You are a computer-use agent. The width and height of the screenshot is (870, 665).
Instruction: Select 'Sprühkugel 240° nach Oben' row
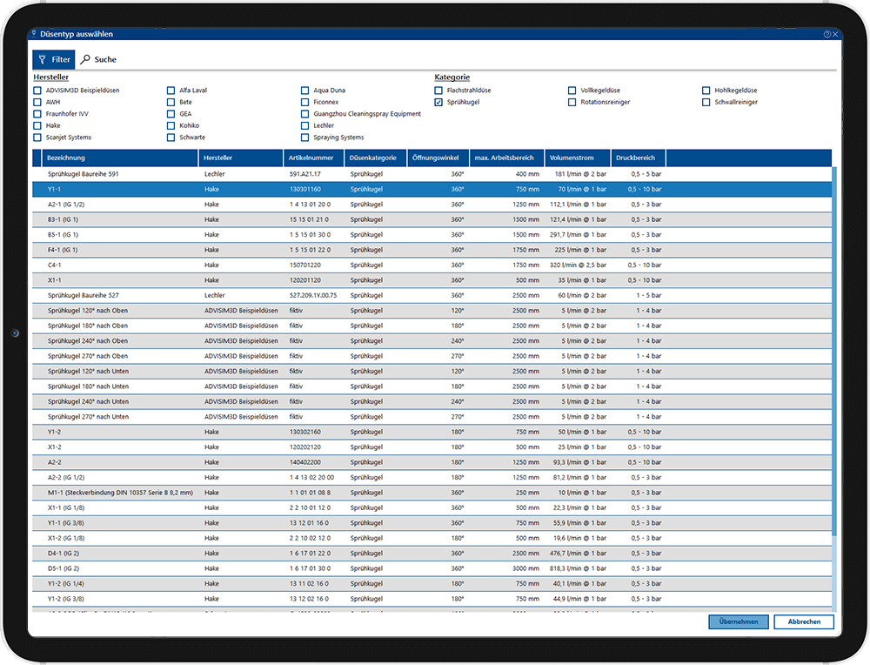(x=432, y=341)
